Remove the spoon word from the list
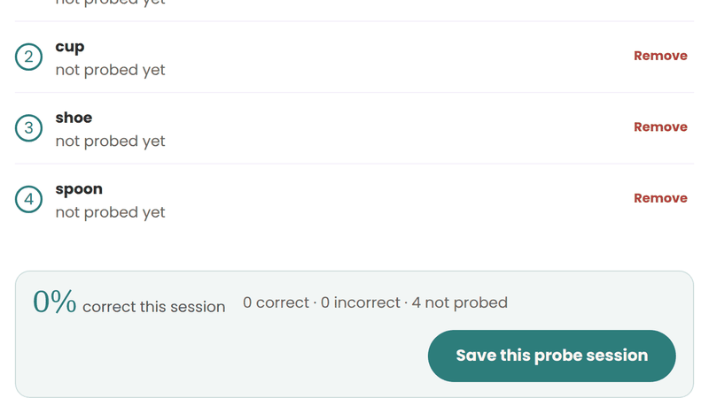The image size is (709, 398). pos(660,198)
